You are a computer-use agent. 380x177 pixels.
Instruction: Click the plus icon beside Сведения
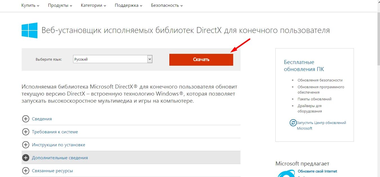(x=26, y=119)
